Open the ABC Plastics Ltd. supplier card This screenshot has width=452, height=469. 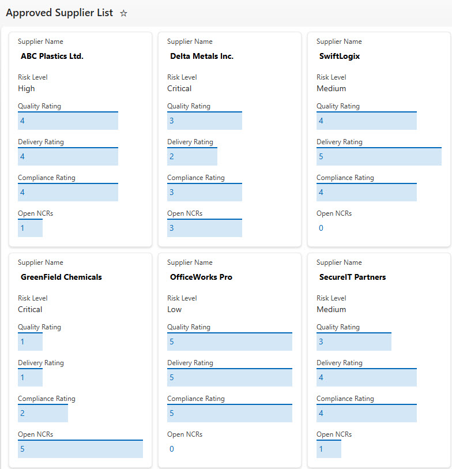point(52,57)
